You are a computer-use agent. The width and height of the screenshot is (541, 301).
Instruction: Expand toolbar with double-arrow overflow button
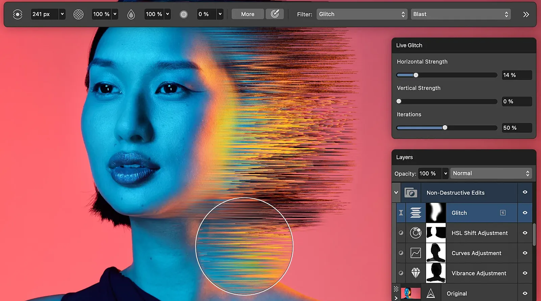(x=526, y=15)
